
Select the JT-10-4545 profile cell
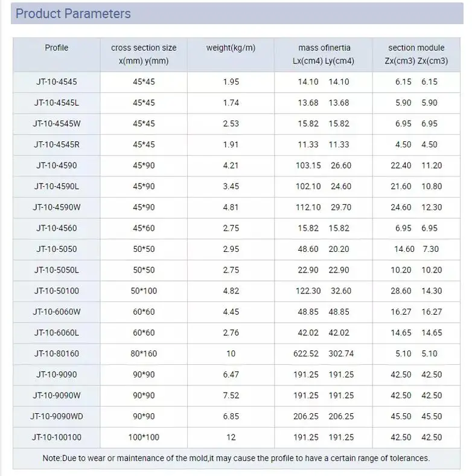click(57, 82)
